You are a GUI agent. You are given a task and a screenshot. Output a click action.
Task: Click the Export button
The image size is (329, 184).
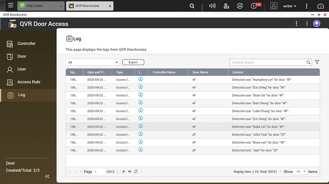tap(133, 62)
